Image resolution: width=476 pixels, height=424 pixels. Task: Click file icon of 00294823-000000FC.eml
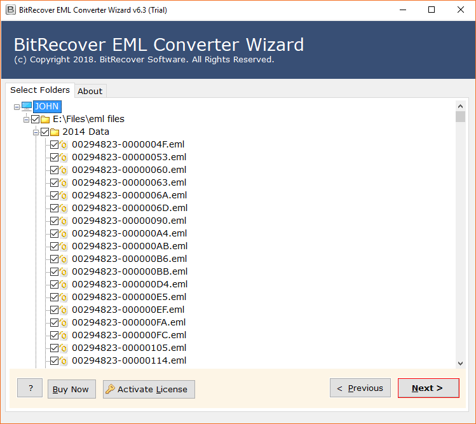[x=64, y=336]
